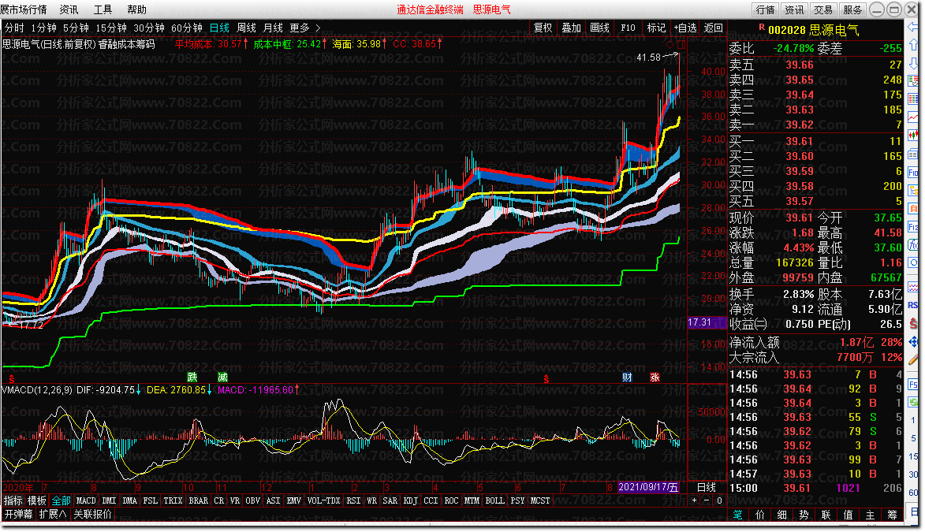The height and width of the screenshot is (532, 925).
Task: Click the F5 icon in right sidebar
Action: (x=913, y=384)
